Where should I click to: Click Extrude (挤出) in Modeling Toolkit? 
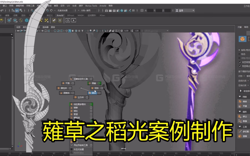(x=243, y=117)
